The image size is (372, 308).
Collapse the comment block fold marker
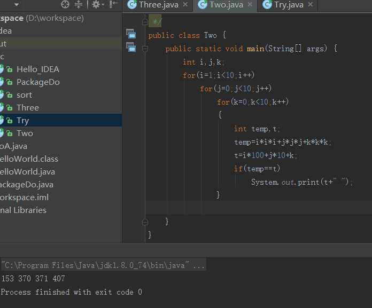[x=145, y=22]
